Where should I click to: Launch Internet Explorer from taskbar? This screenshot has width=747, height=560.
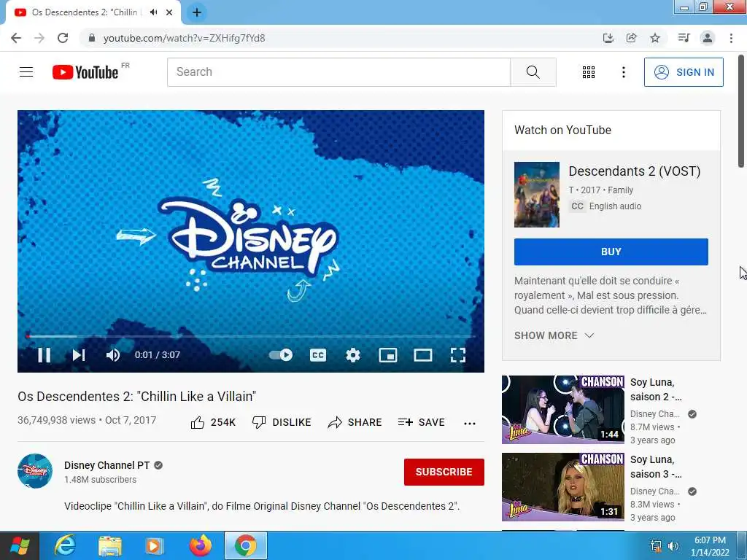(64, 545)
